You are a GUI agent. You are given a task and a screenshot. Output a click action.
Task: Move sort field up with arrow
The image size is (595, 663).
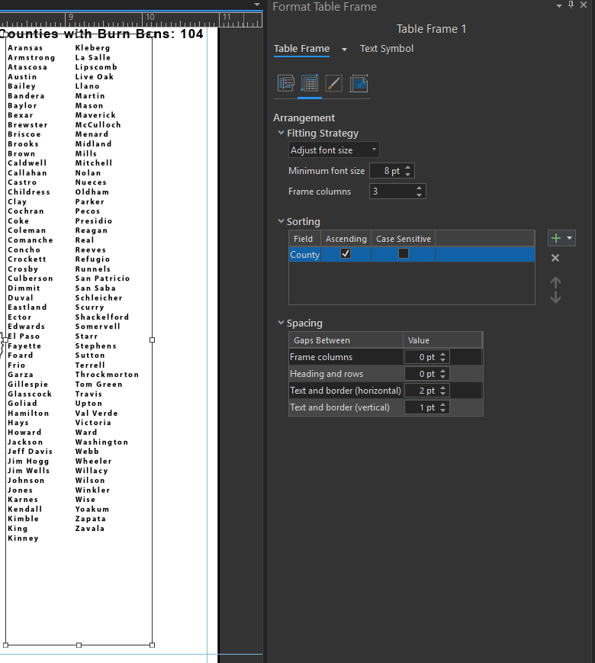[555, 282]
